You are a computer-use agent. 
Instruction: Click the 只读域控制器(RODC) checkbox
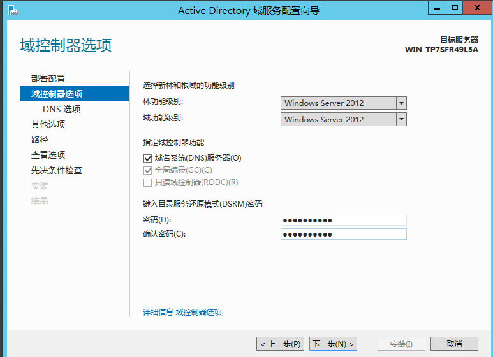(x=147, y=182)
